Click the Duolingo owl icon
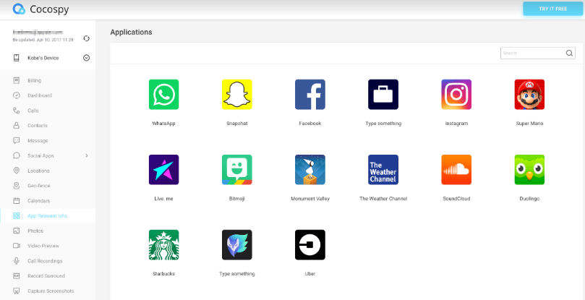Viewport: 585px width, 300px height. pos(529,170)
